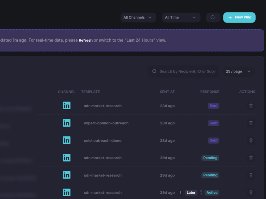Click the RESPONSE column header
Viewport: 266px width, 199px height.
coord(210,92)
